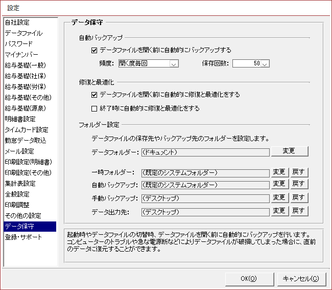
Task: Select 自社設定 in the settings list
Action: pyautogui.click(x=17, y=23)
